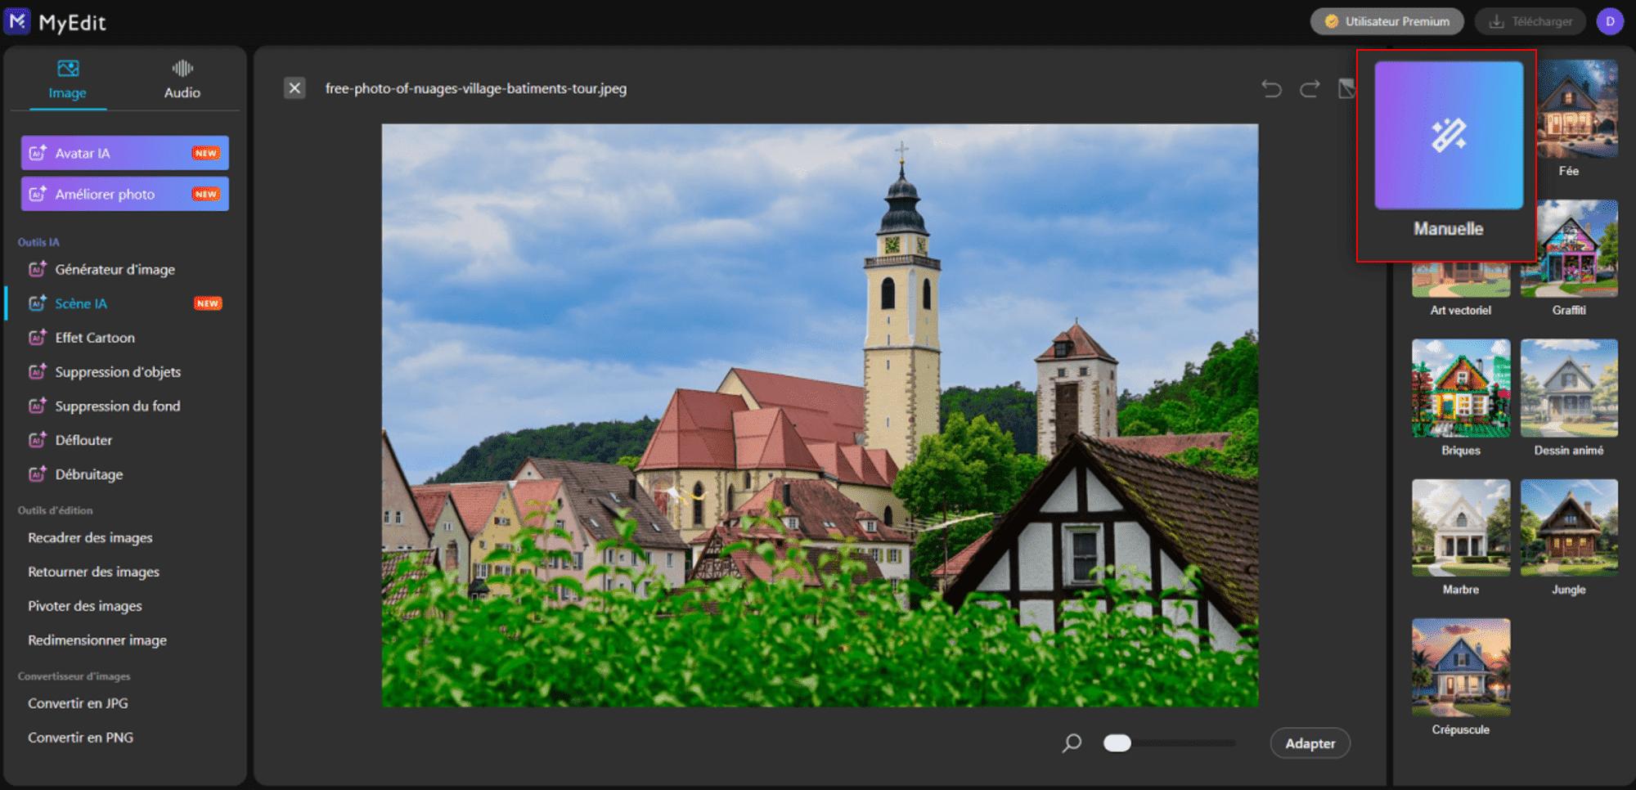Click the MyEdit logo icon
The height and width of the screenshot is (790, 1636).
17,21
